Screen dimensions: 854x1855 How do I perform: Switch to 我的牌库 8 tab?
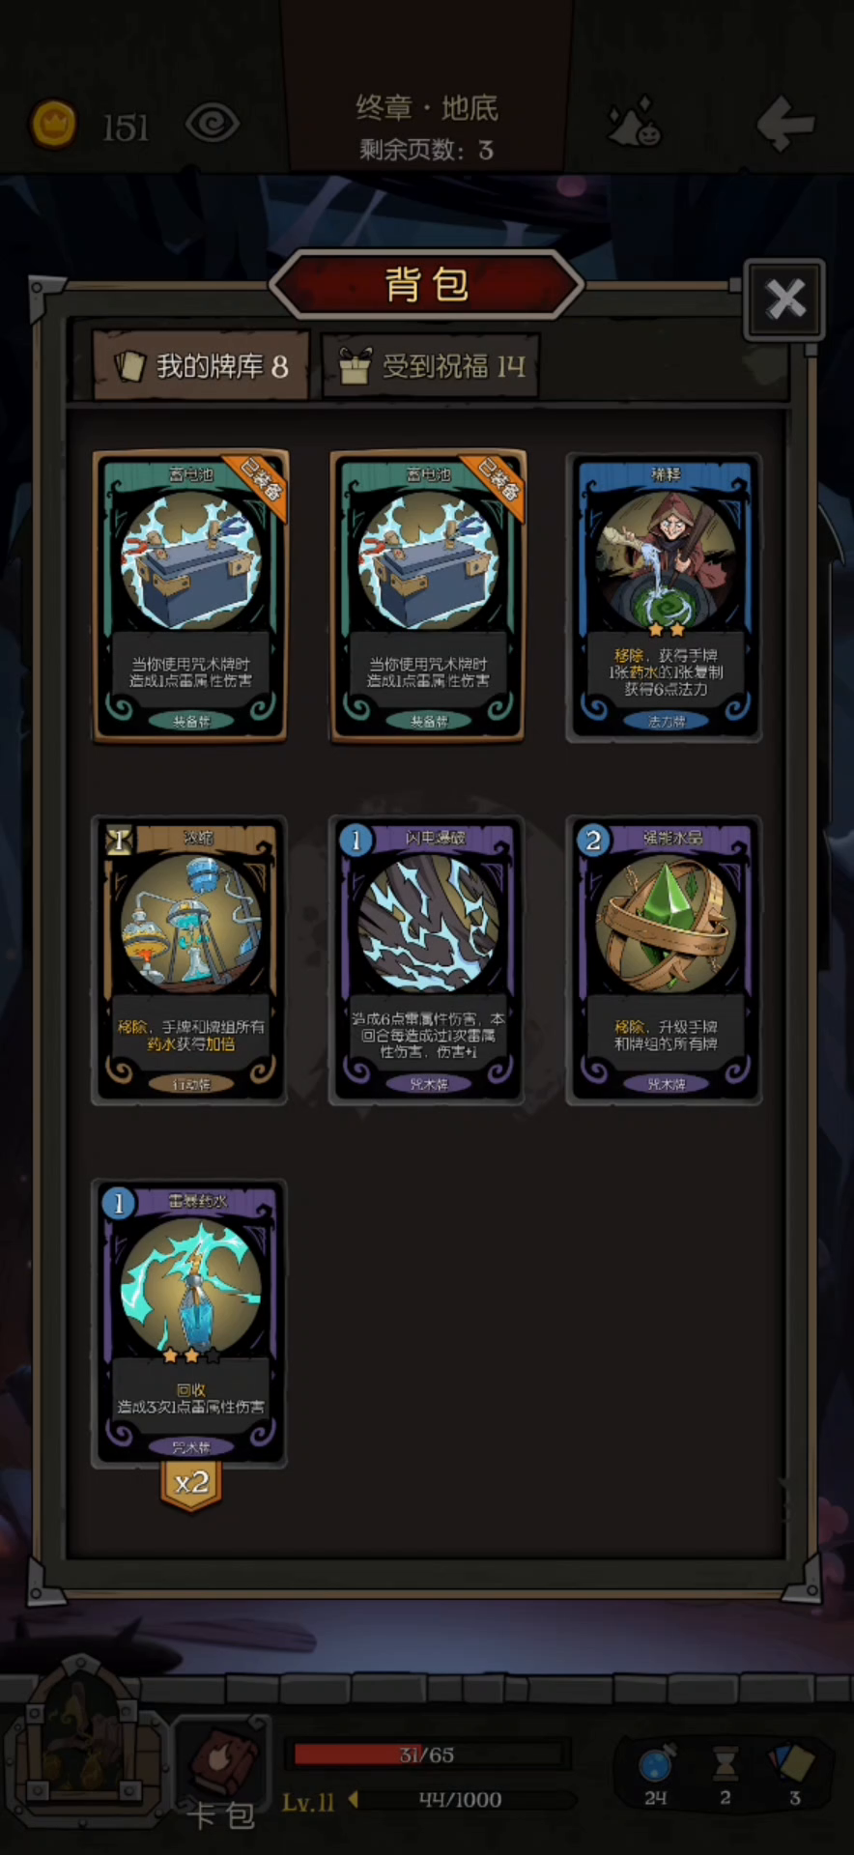(x=201, y=366)
